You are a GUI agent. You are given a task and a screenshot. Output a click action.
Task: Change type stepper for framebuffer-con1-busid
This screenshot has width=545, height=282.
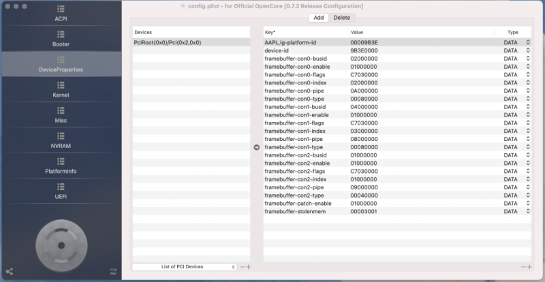pos(528,107)
